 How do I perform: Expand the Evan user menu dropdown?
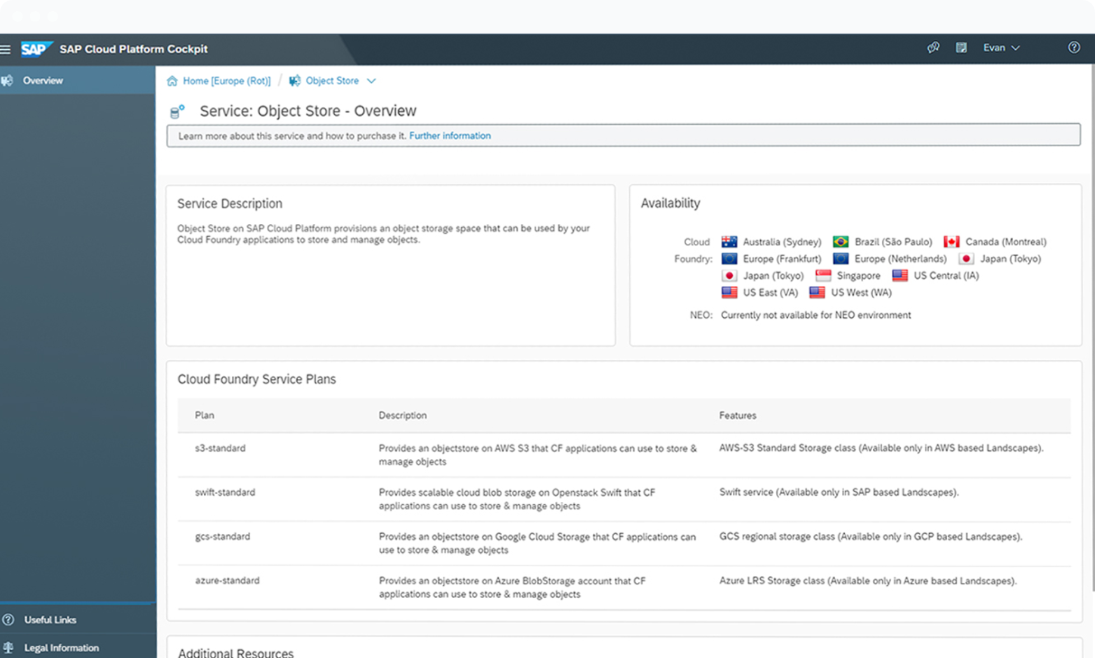(1002, 48)
